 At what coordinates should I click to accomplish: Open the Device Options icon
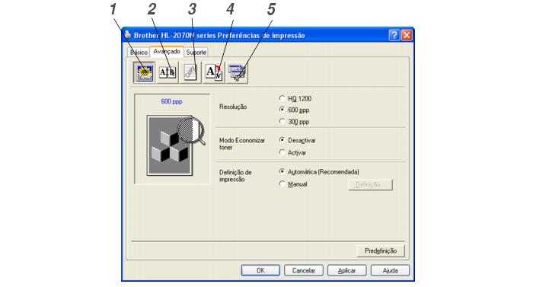pyautogui.click(x=237, y=72)
